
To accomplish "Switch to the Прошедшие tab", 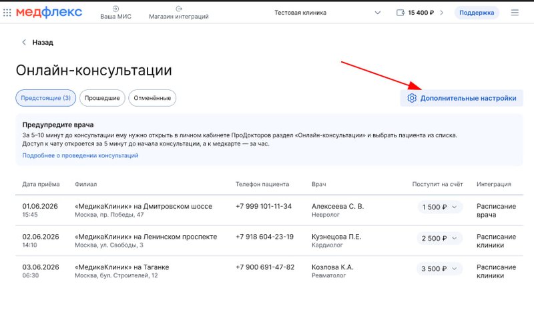I will pyautogui.click(x=102, y=98).
